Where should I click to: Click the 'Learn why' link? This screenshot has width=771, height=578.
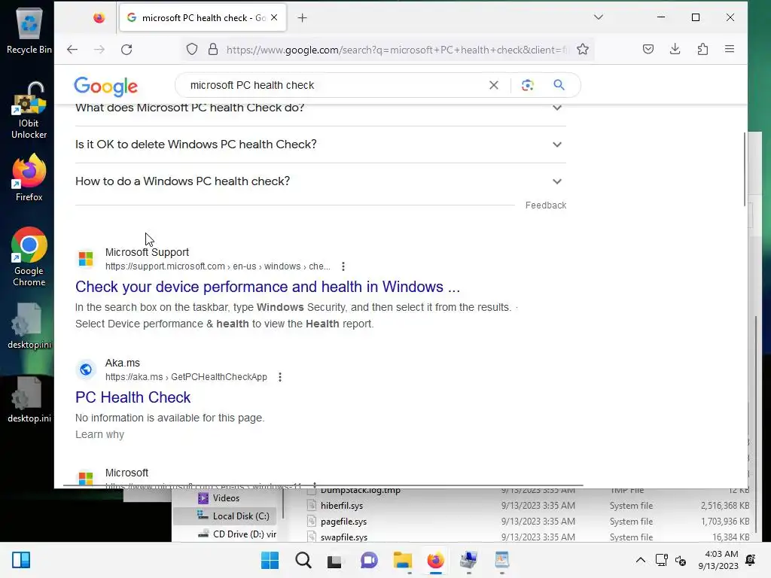tap(100, 434)
